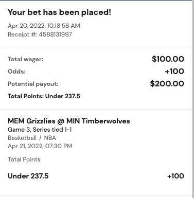Click the $200.00 potential payout amount
Screen dimensions: 194x198
tap(167, 84)
